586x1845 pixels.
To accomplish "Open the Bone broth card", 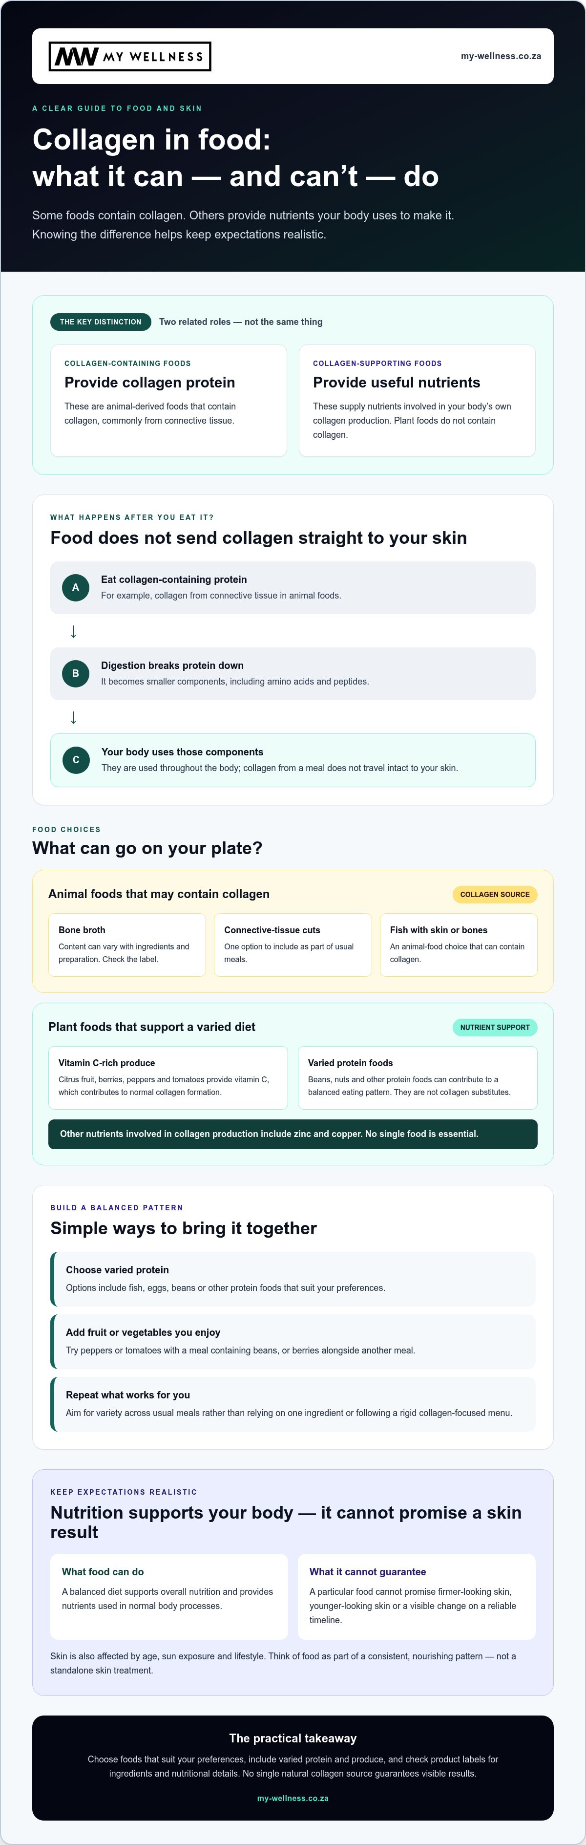I will pyautogui.click(x=126, y=944).
